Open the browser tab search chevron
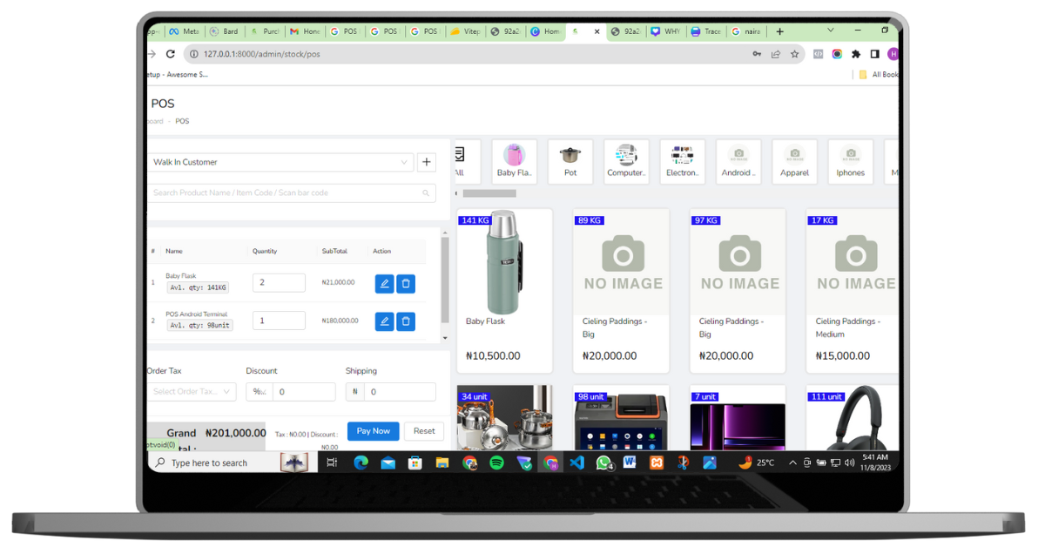Screen dimensions: 1045x547 (831, 30)
